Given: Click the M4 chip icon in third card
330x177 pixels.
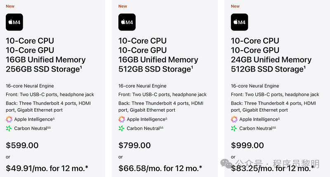Looking at the screenshot, I should point(240,22).
